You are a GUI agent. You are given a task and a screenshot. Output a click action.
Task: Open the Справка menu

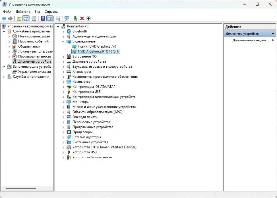51,12
